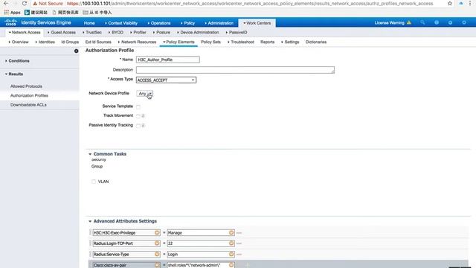Image resolution: width=476 pixels, height=268 pixels.
Task: Bookmark this page with star icon
Action: [x=450, y=3]
